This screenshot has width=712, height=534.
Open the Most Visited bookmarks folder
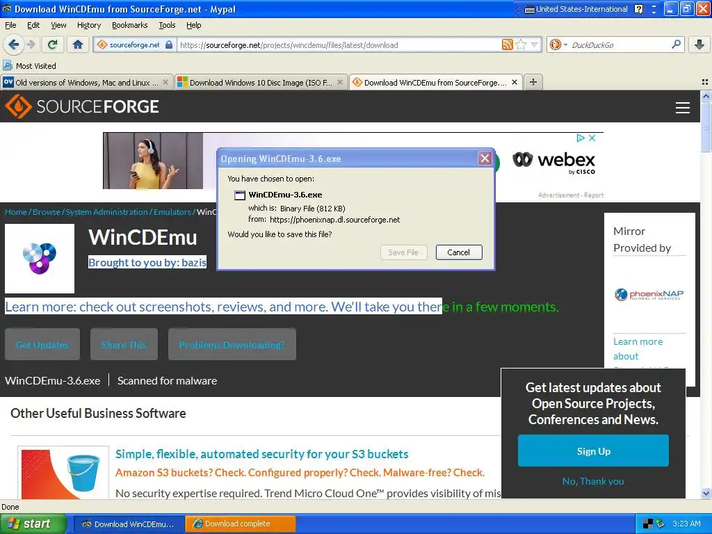[29, 66]
